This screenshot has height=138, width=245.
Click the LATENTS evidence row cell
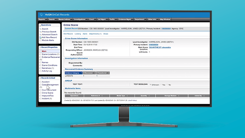(69, 76)
